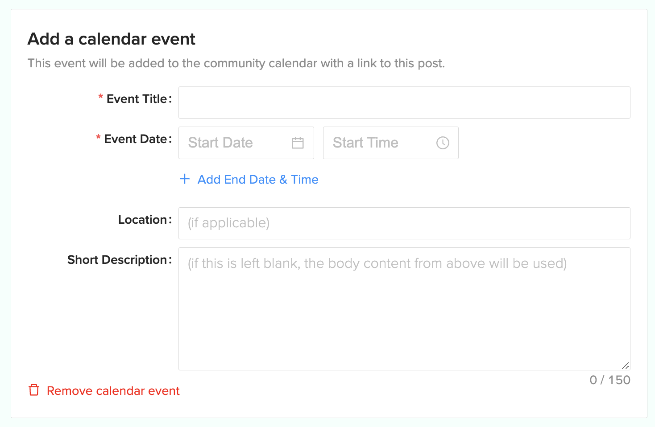Click the community calendar subtitle text
Image resolution: width=655 pixels, height=427 pixels.
pos(236,63)
